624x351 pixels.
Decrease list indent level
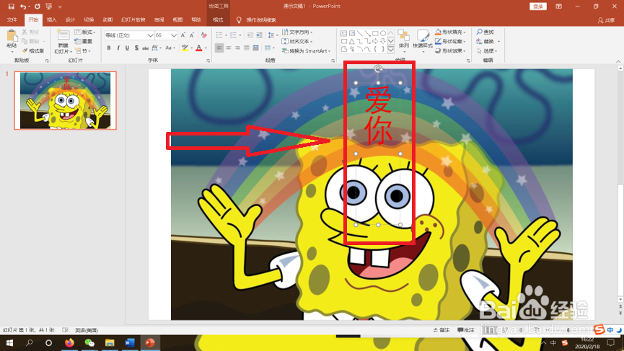pos(250,35)
